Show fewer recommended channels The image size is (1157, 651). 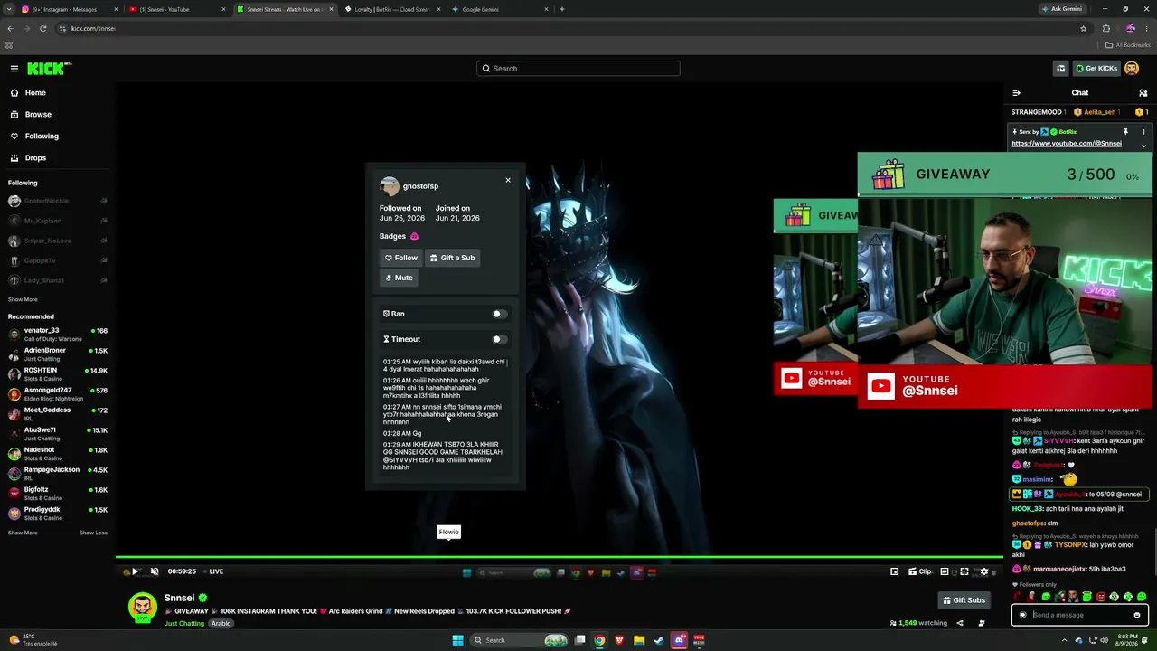(93, 533)
